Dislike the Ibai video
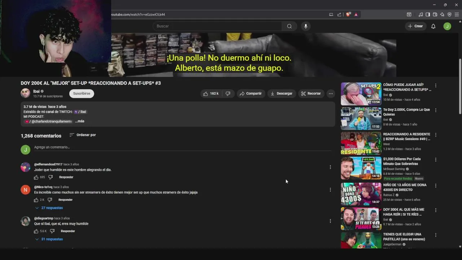The height and width of the screenshot is (260, 462). click(x=228, y=94)
